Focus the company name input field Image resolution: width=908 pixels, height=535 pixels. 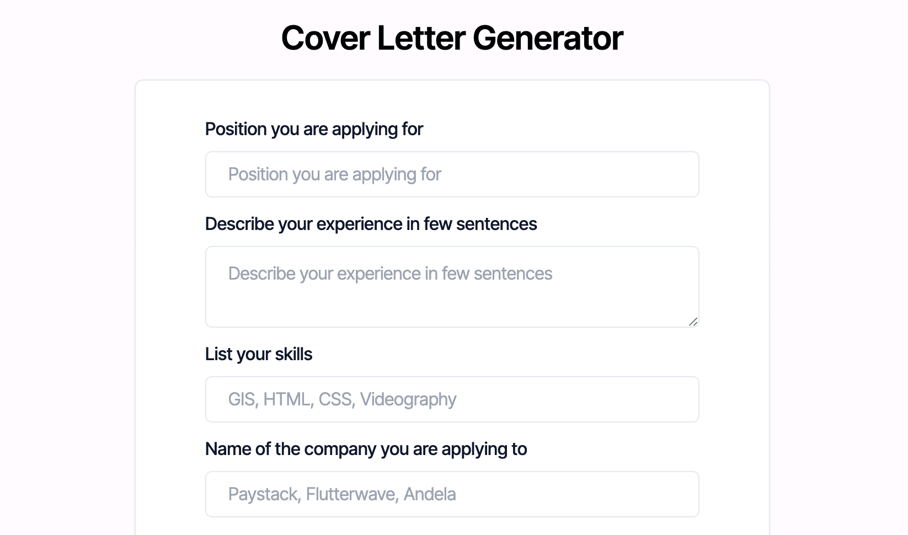click(452, 494)
